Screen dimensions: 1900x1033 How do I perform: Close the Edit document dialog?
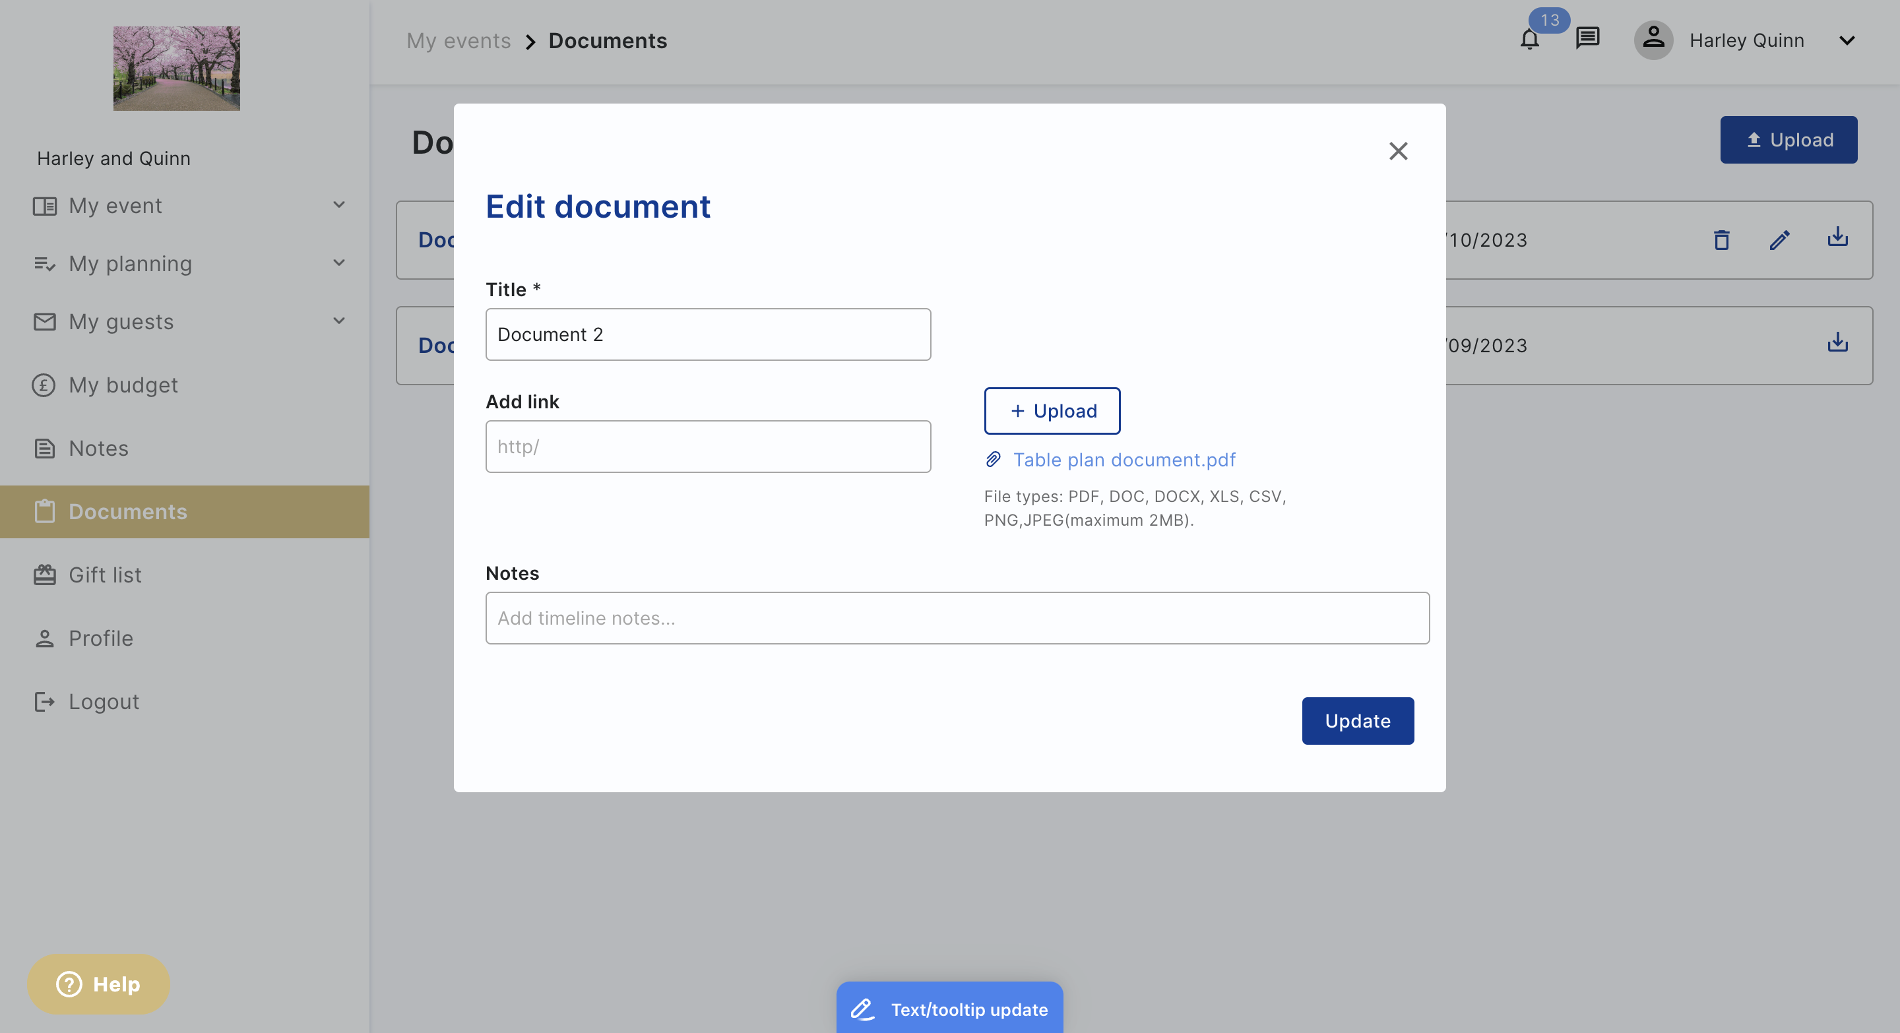[1398, 151]
